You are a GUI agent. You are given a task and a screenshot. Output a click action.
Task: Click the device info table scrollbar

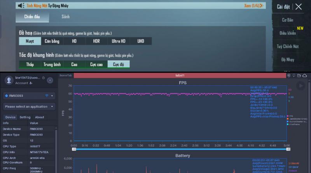[56, 150]
